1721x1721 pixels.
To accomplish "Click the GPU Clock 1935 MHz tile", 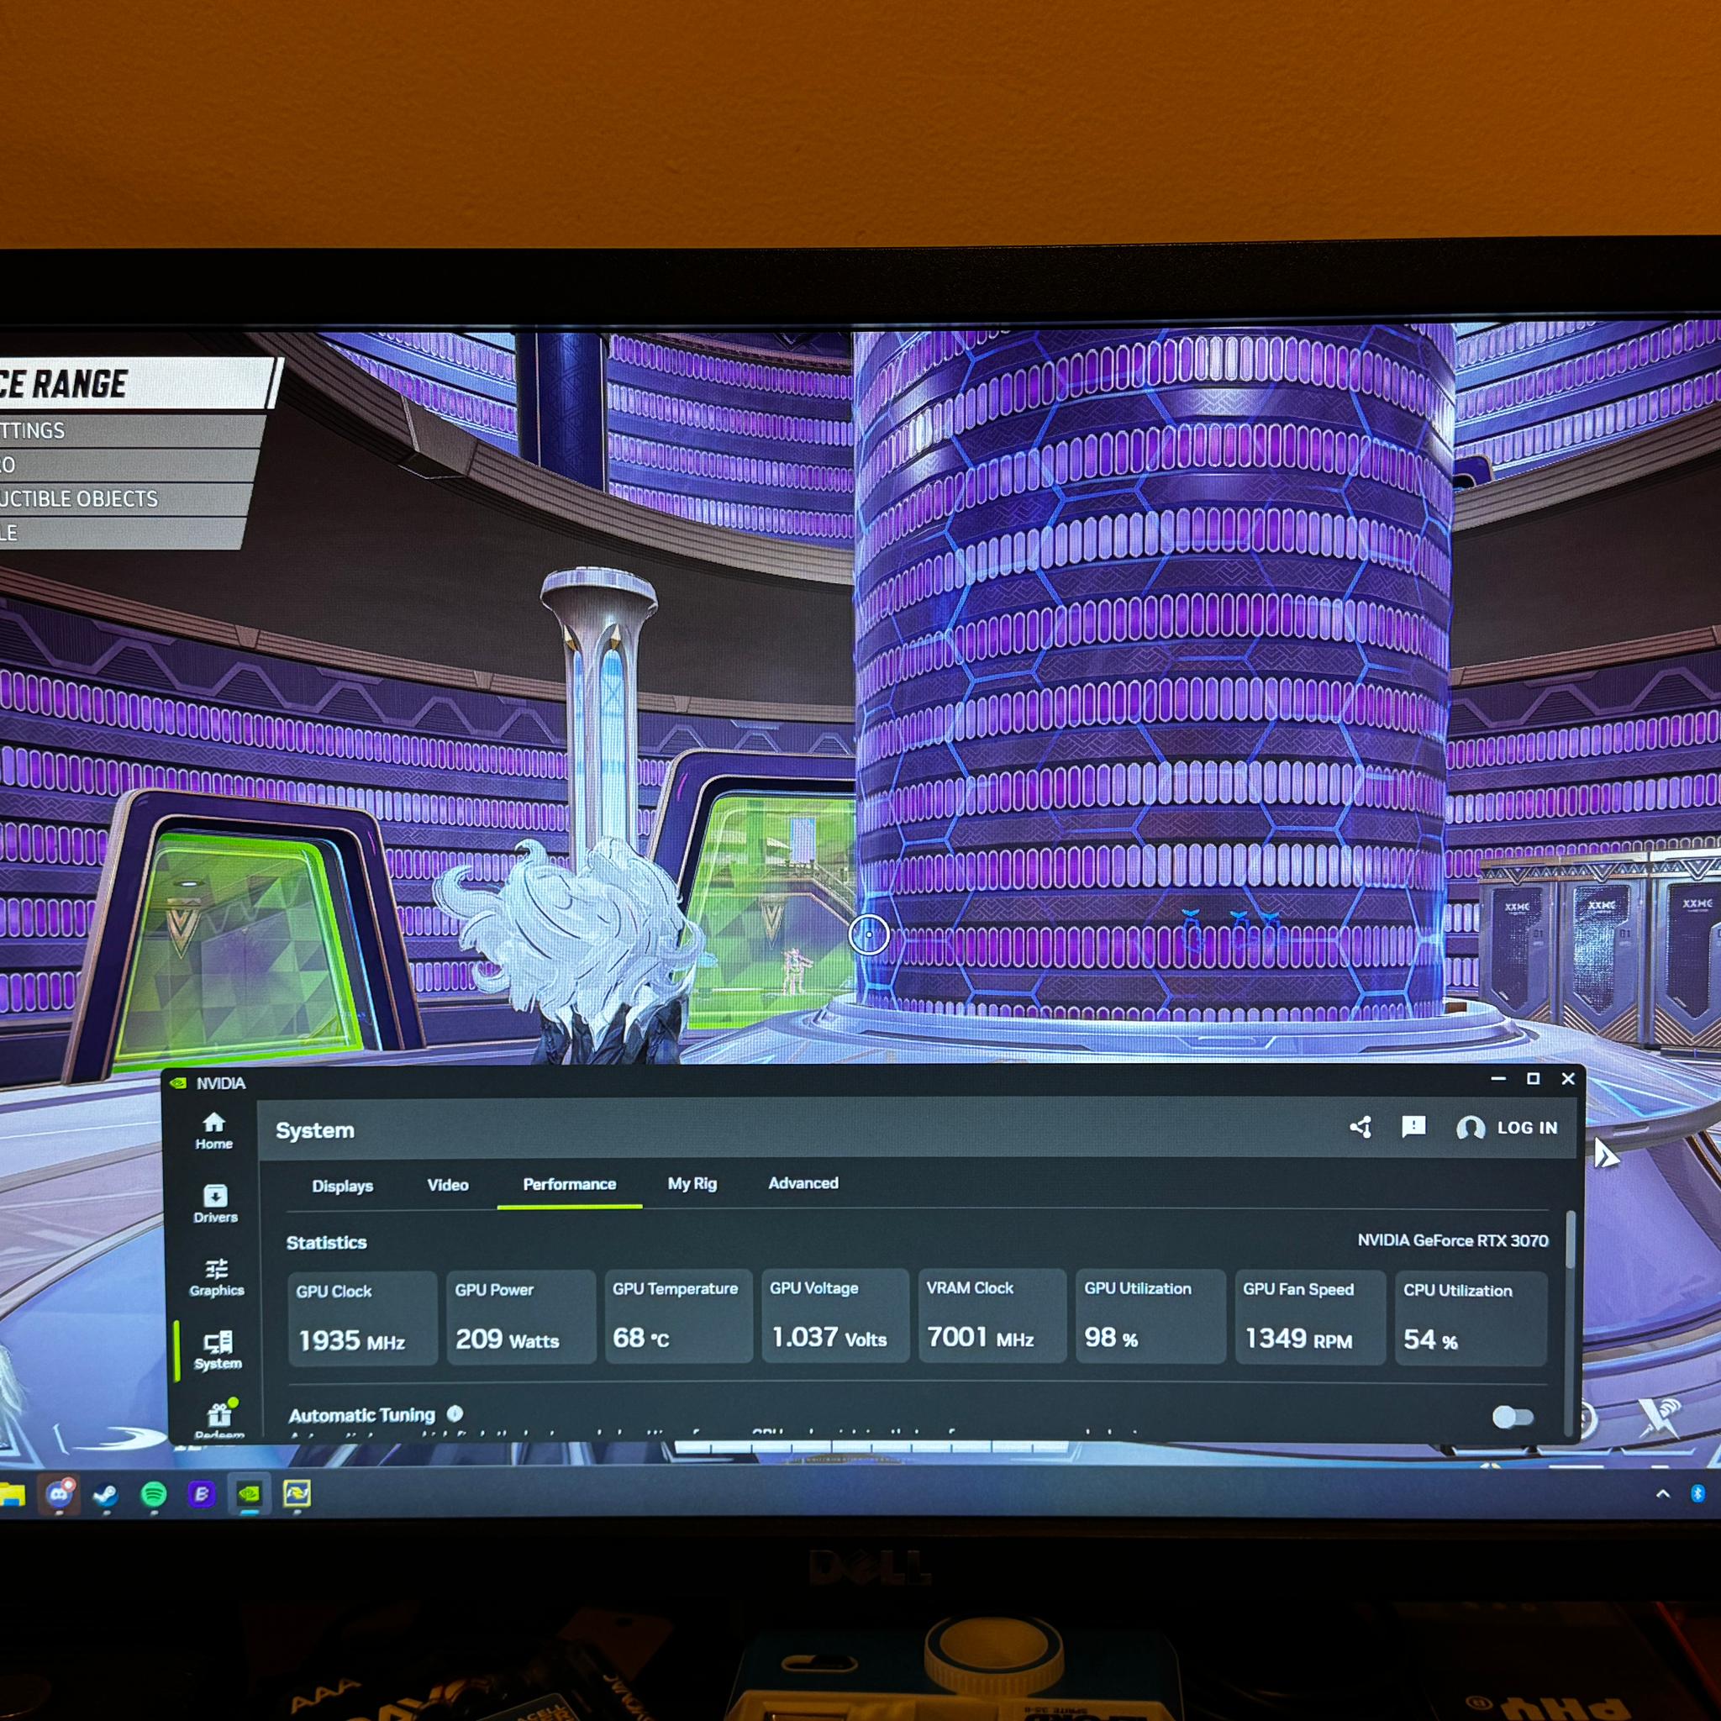I will [362, 1318].
